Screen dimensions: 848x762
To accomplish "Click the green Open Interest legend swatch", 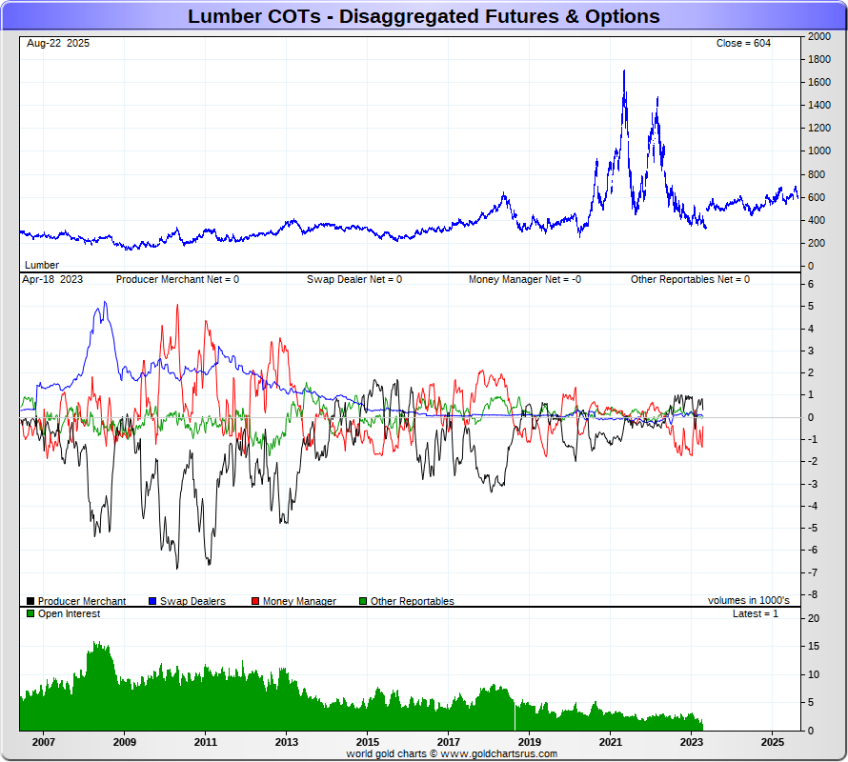I will tap(30, 613).
